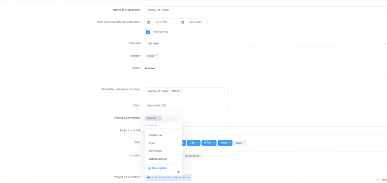
Task: Expand the HR profile reference dropdown
Action: [x=186, y=91]
